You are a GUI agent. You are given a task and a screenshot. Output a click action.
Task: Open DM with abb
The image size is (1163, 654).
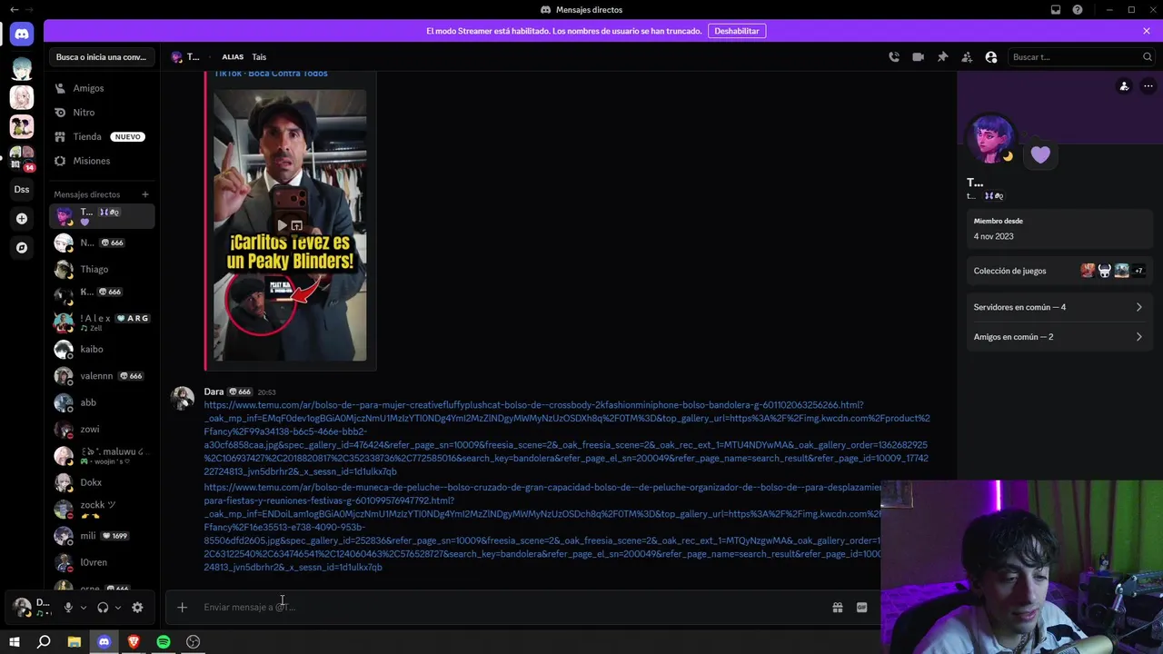point(102,402)
